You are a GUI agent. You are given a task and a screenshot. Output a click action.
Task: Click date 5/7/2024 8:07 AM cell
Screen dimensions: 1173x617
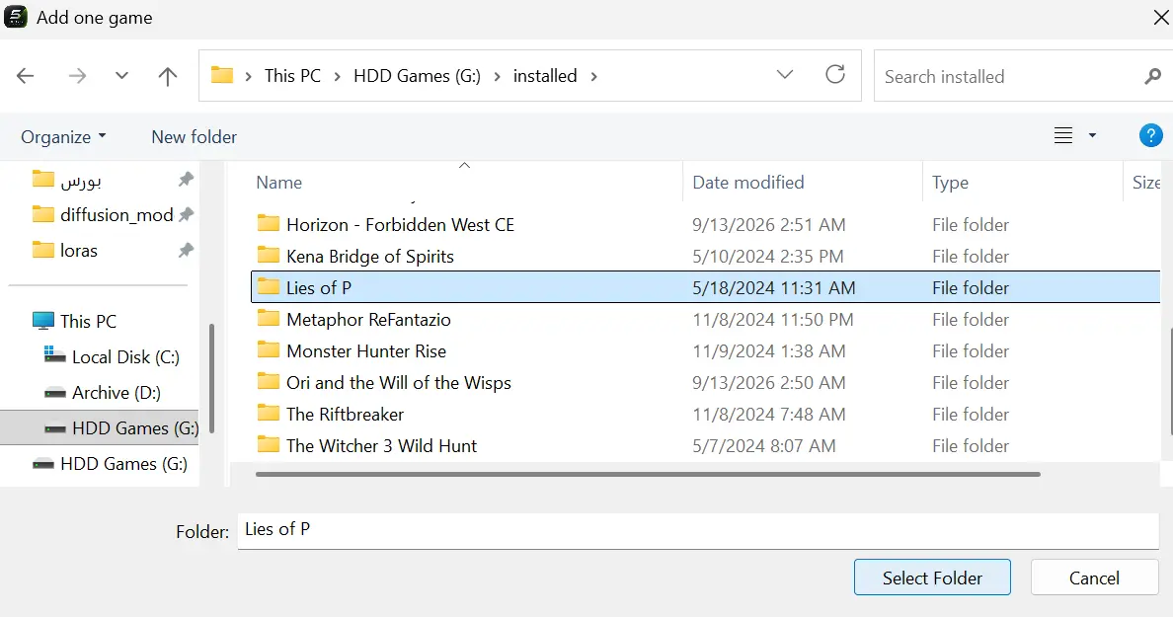point(764,446)
